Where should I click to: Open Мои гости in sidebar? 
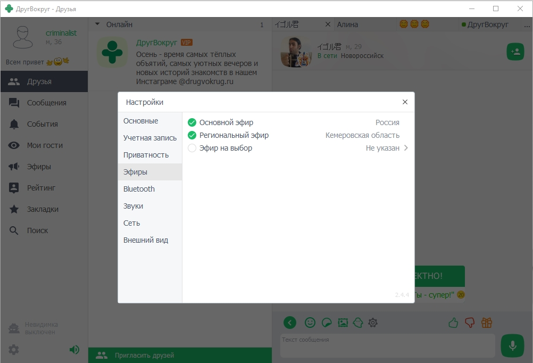pos(44,145)
